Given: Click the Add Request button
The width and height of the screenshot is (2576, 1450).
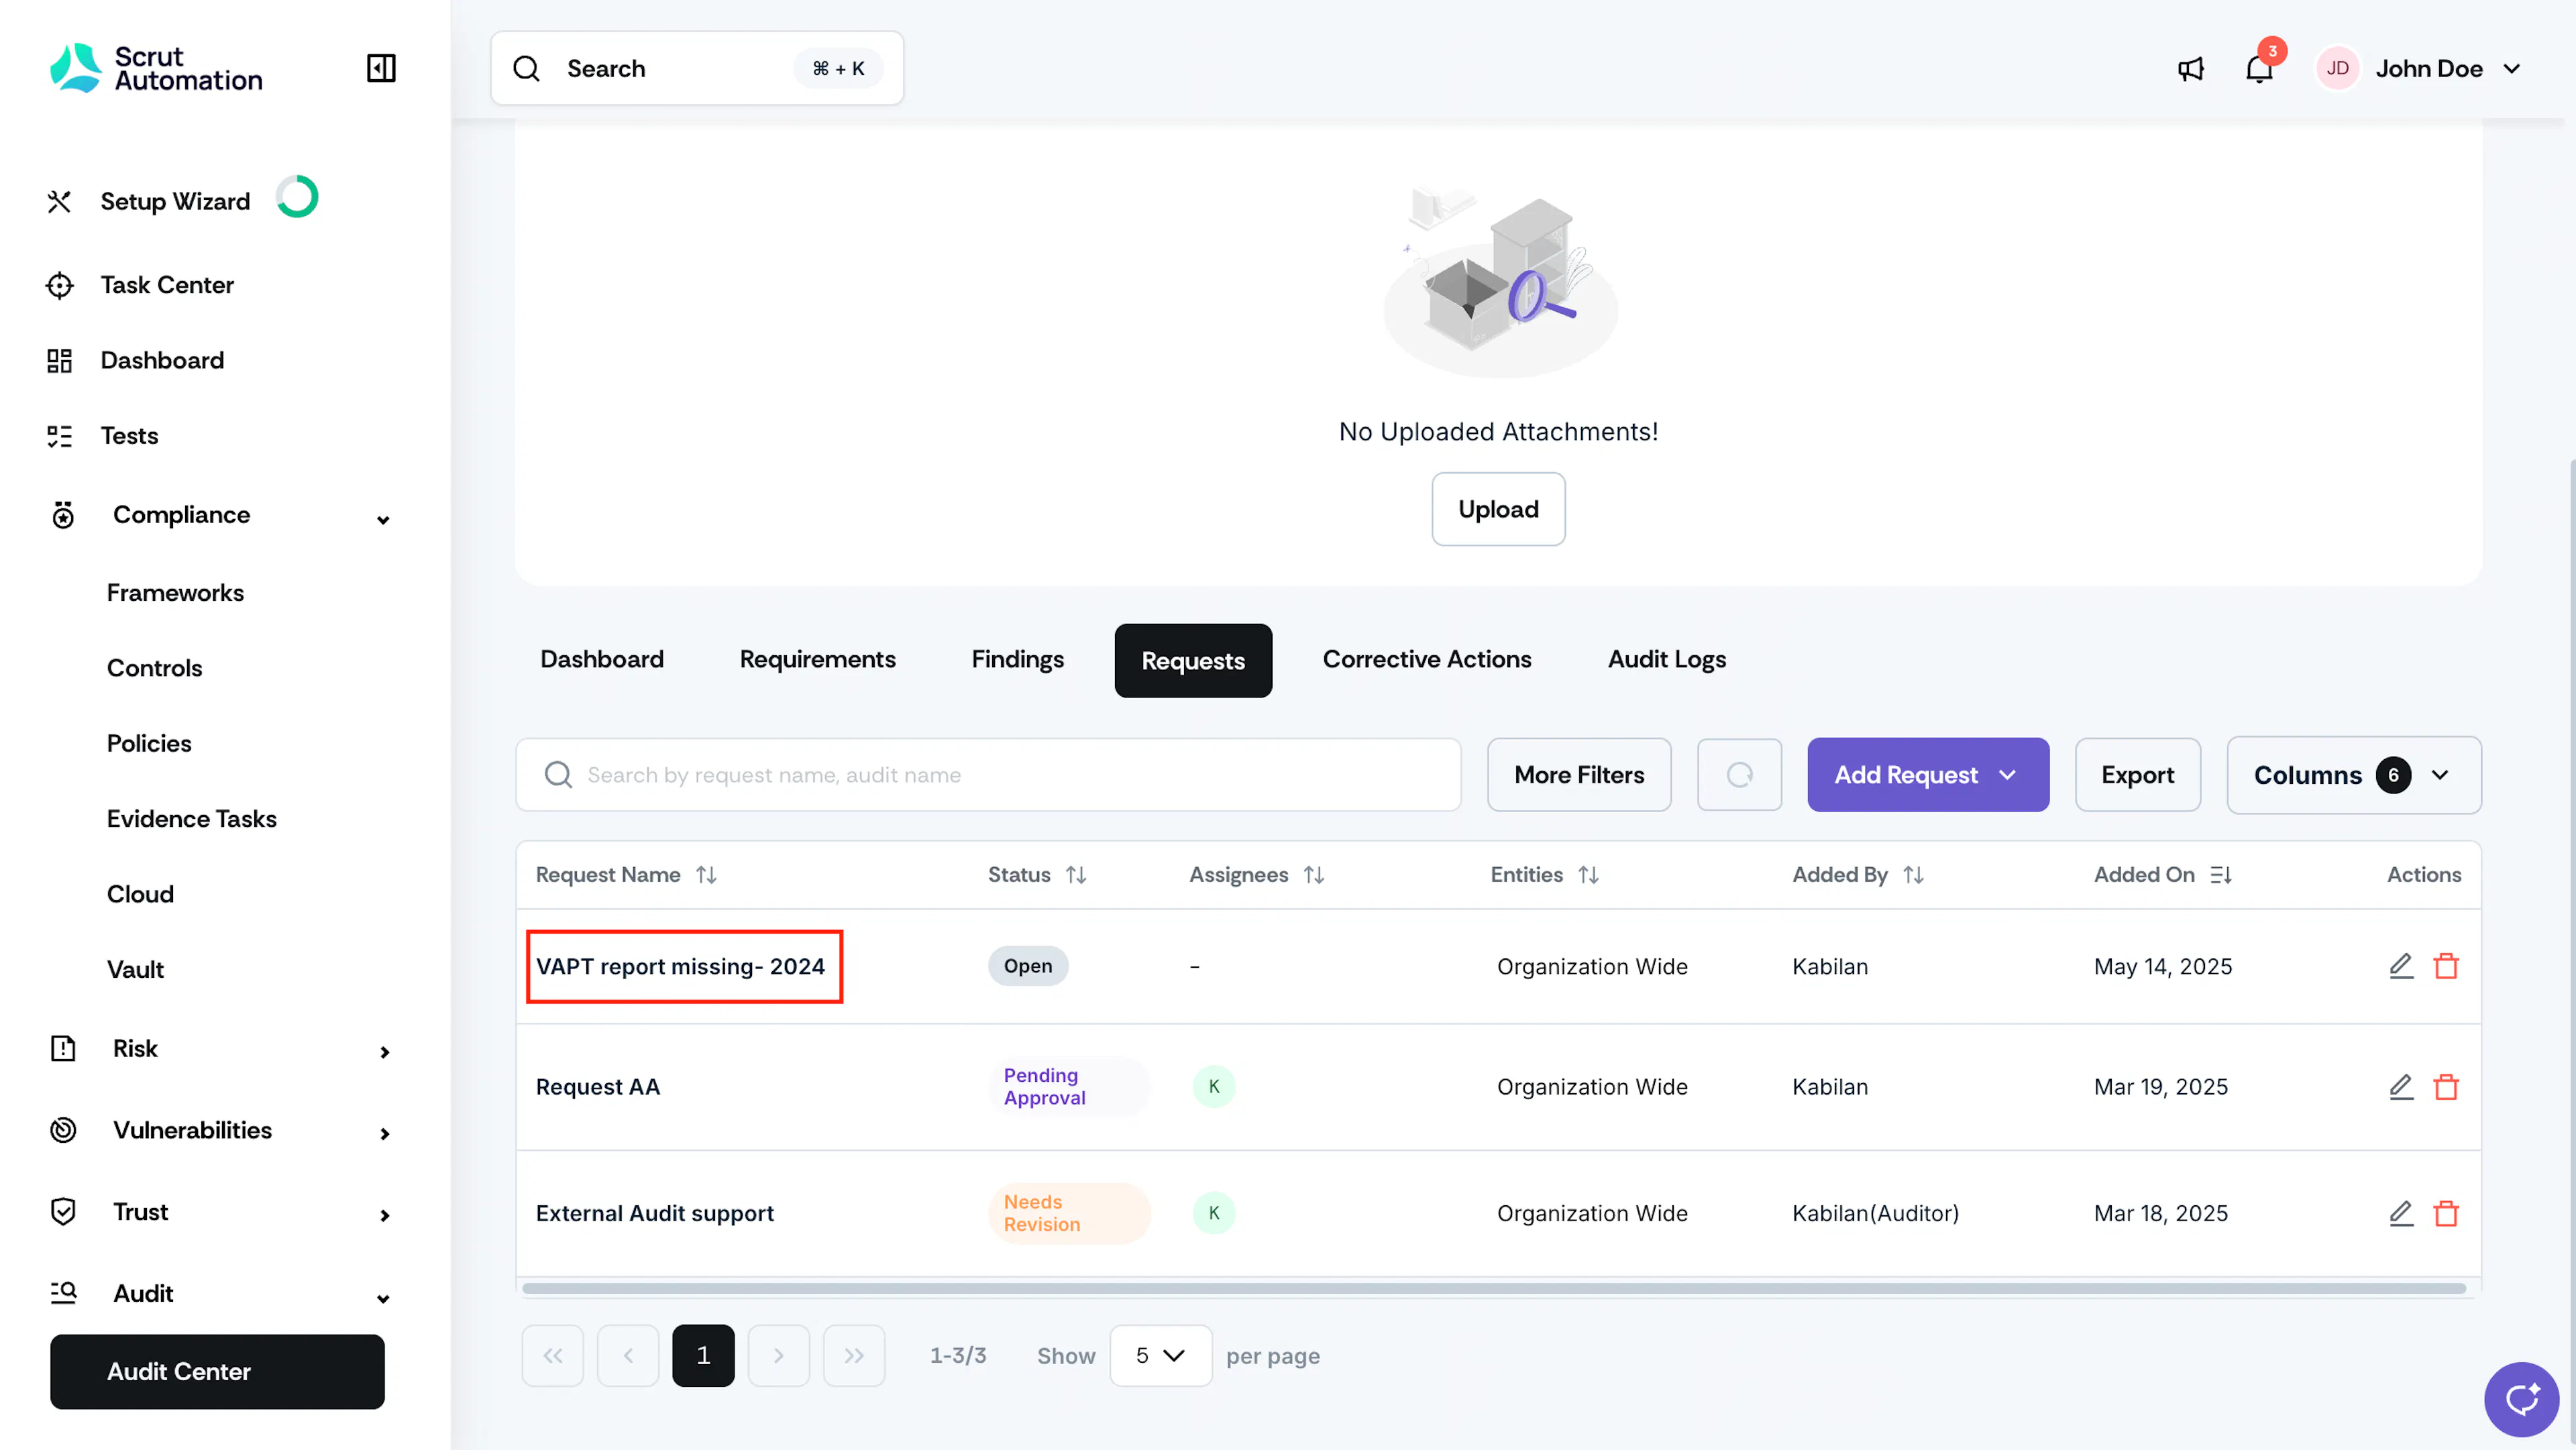Looking at the screenshot, I should [1927, 775].
